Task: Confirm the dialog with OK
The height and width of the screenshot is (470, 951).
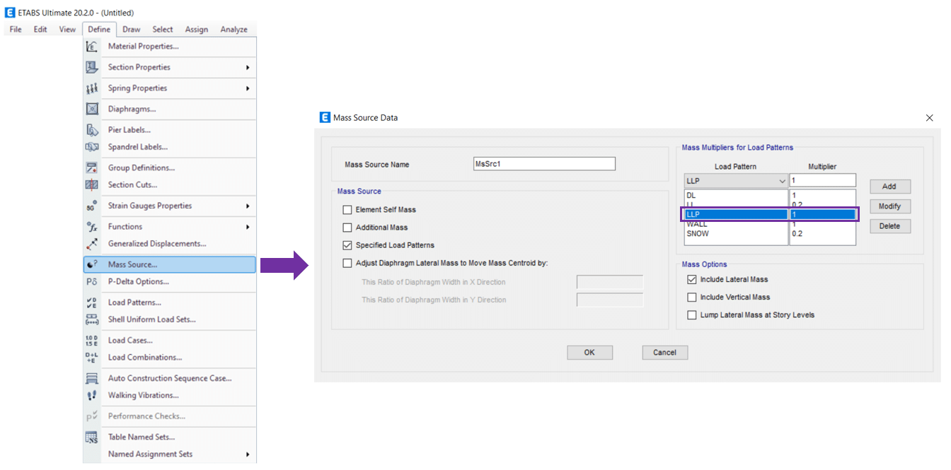Action: (589, 352)
